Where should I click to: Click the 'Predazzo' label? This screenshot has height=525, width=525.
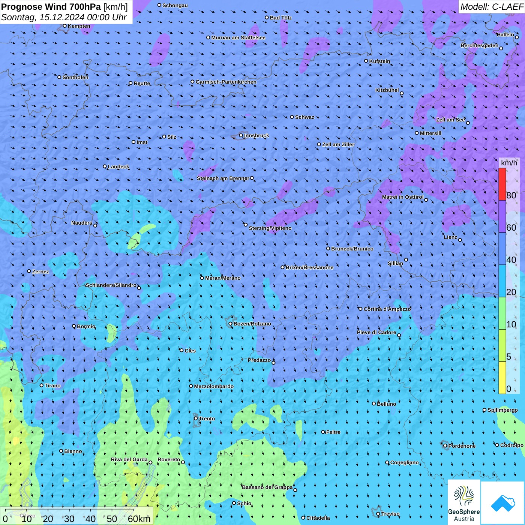[259, 360]
